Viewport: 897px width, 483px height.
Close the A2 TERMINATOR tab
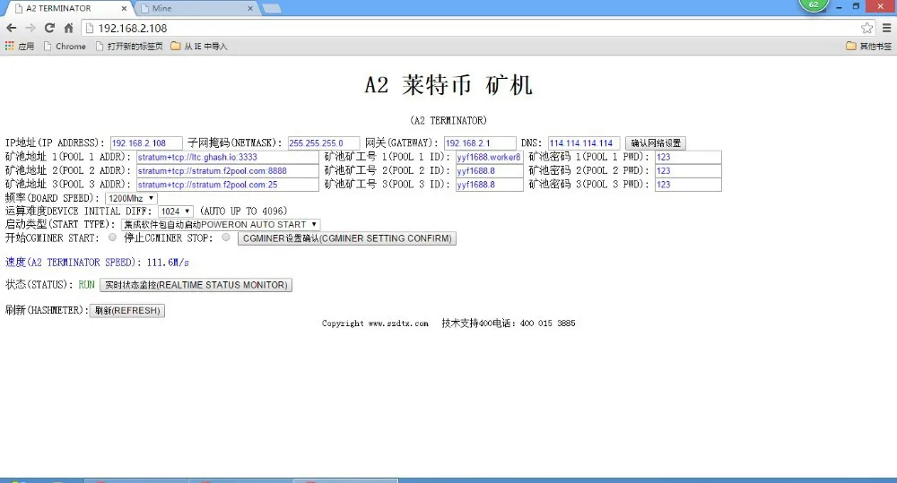click(124, 9)
